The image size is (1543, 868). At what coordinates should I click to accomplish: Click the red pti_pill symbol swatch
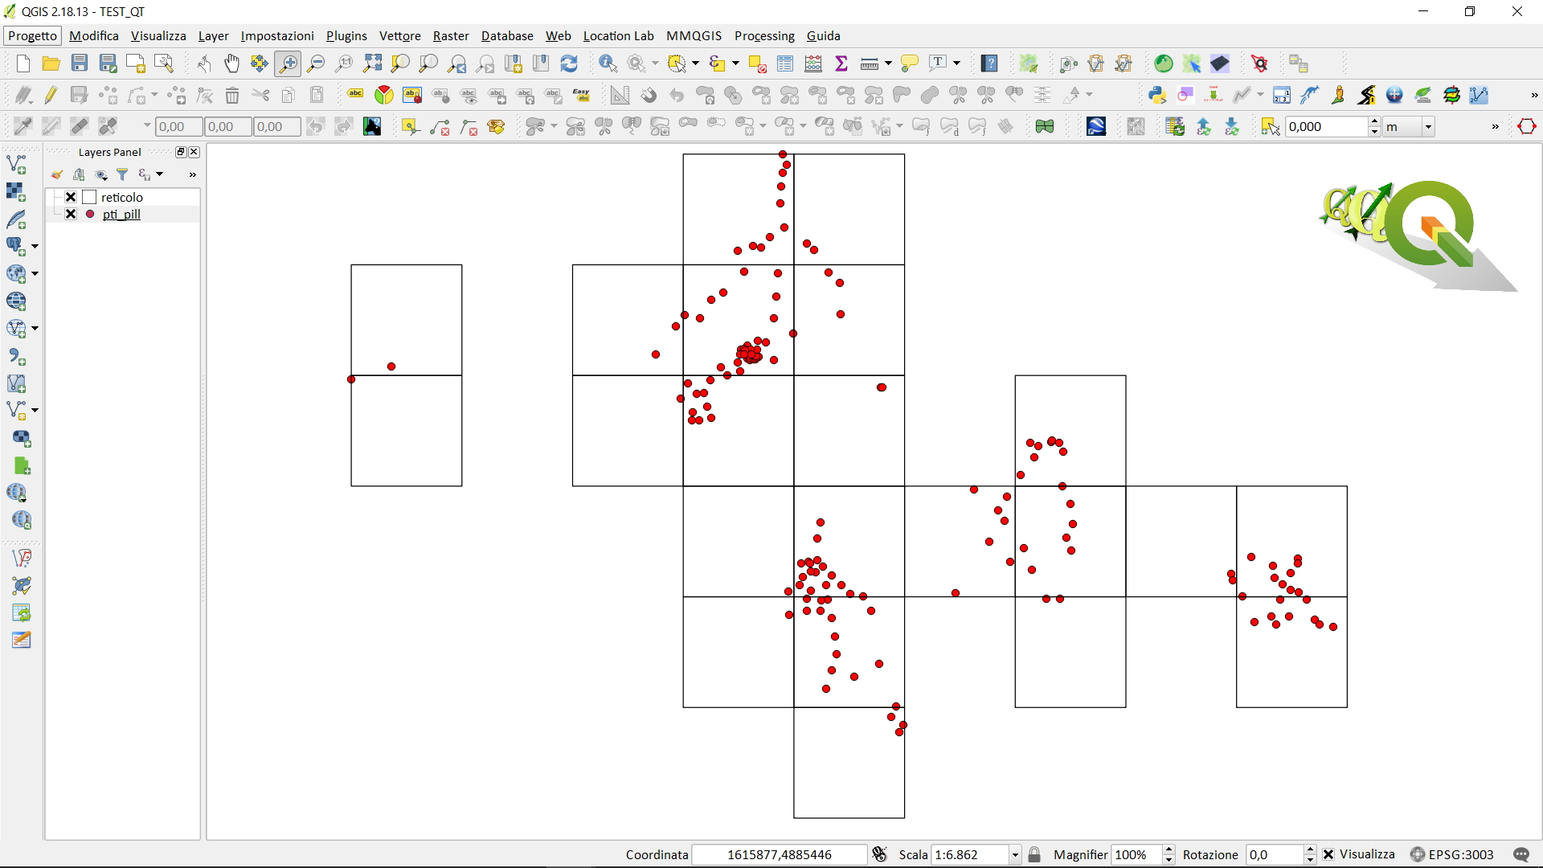pos(90,214)
